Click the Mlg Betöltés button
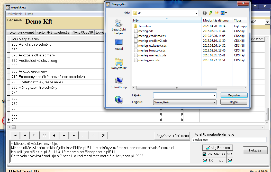The width and height of the screenshot is (271, 172). click(x=218, y=148)
